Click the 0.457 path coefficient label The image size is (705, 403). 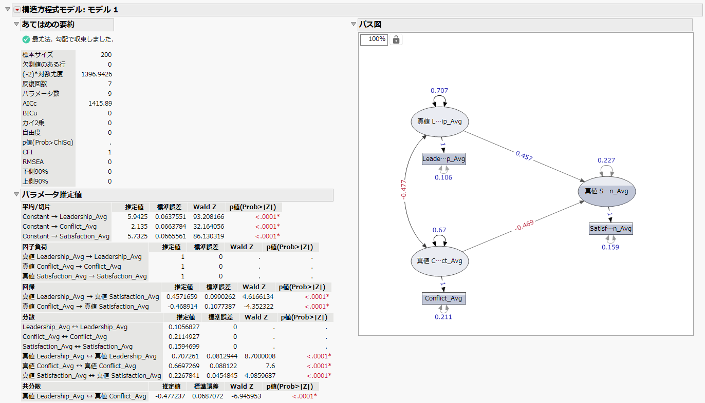tap(524, 156)
